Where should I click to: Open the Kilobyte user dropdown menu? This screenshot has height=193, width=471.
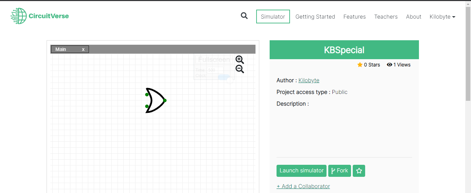(442, 17)
